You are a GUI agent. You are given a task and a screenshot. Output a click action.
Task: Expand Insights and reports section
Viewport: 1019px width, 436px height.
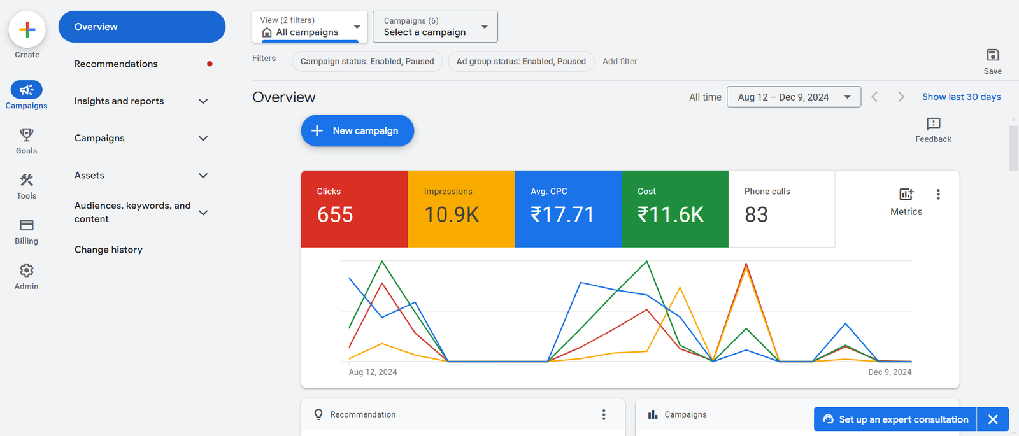[x=203, y=101]
